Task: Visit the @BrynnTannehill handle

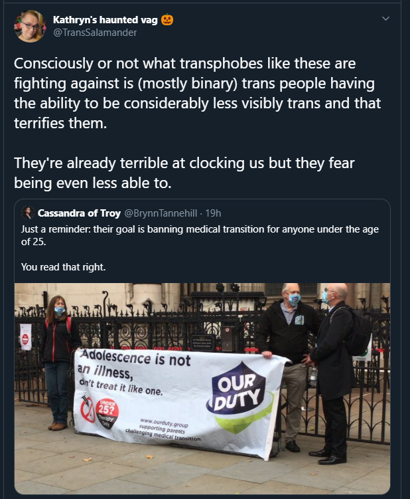Action: [x=161, y=213]
